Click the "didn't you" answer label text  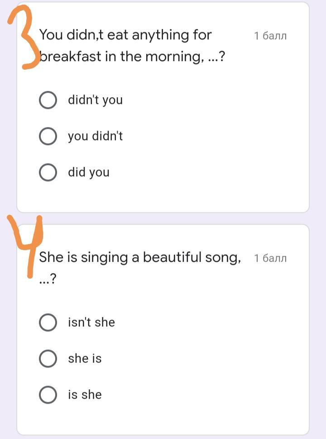95,100
